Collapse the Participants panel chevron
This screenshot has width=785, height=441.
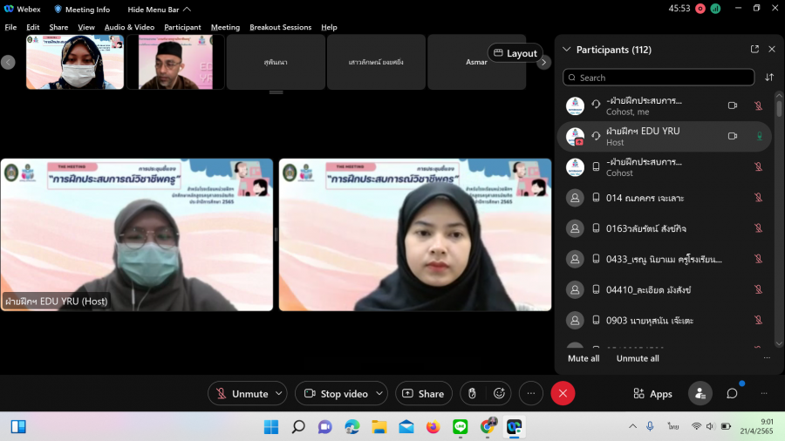pos(566,50)
